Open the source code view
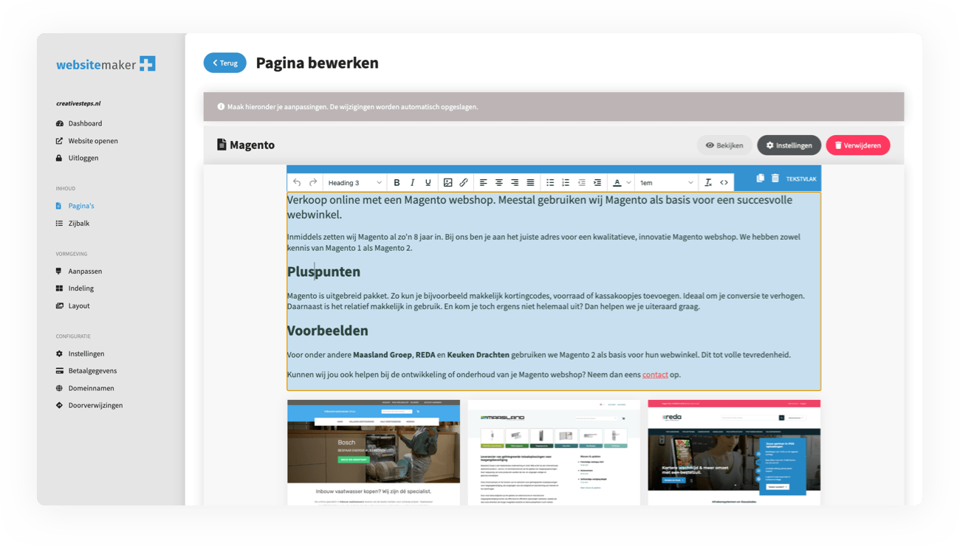Viewport: 960px width, 546px height. tap(724, 182)
